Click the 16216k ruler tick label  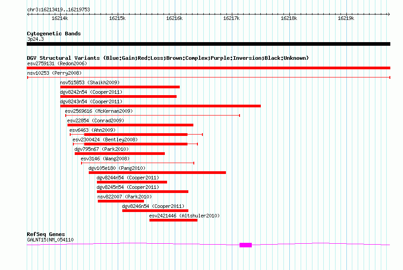click(x=174, y=18)
